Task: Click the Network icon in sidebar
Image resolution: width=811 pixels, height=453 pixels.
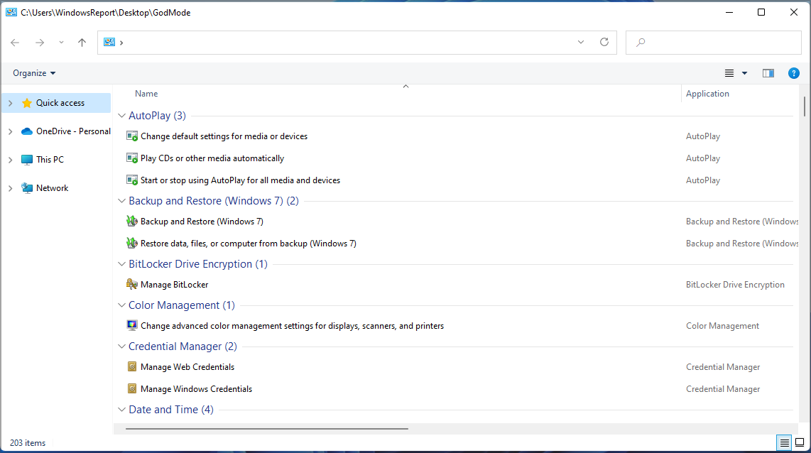Action: pos(27,188)
